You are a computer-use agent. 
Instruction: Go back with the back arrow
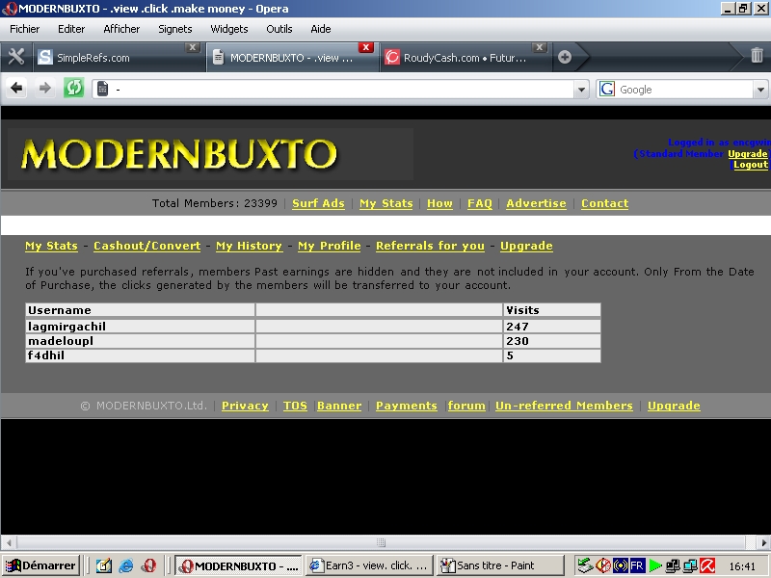[16, 89]
